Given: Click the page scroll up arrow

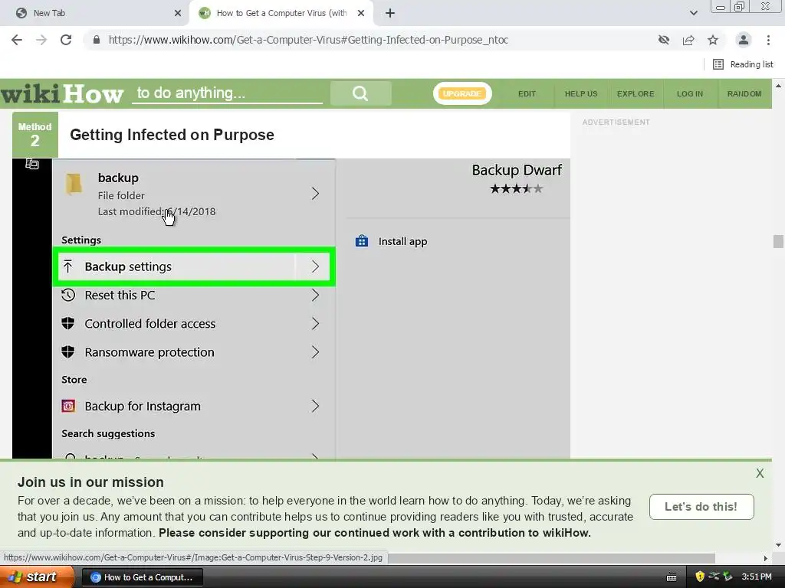Looking at the screenshot, I should [778, 86].
